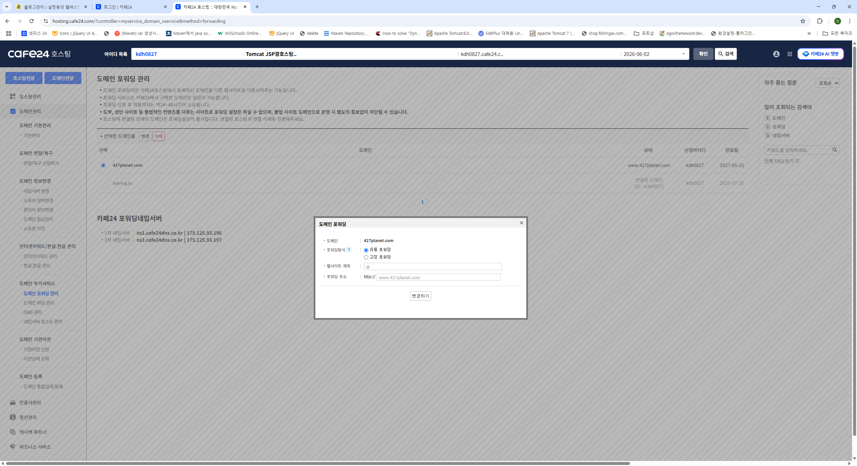Click the 비즈니스 서비스 handshake icon
Image resolution: width=857 pixels, height=466 pixels.
(x=13, y=447)
